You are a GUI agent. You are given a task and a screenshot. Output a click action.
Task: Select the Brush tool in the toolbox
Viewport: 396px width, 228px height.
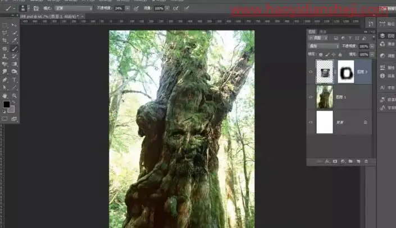pos(15,49)
